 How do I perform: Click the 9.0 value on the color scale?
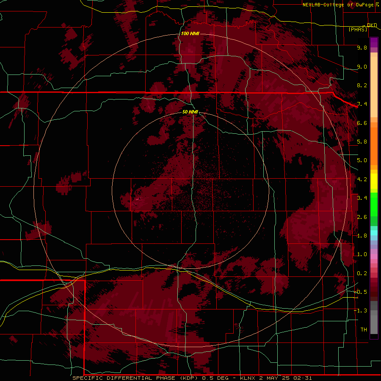point(362,66)
